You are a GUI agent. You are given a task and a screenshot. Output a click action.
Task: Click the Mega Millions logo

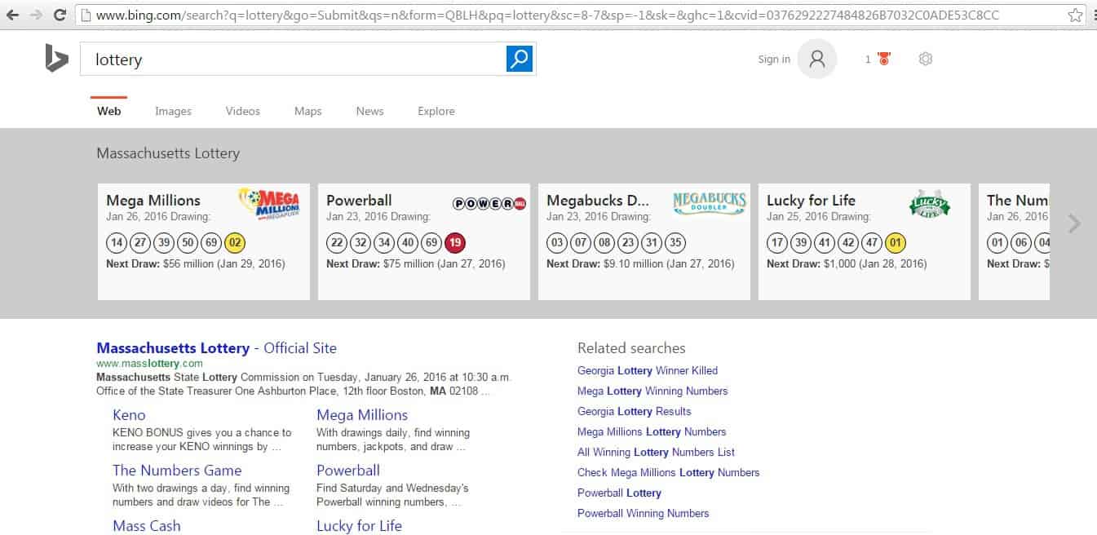coord(269,203)
